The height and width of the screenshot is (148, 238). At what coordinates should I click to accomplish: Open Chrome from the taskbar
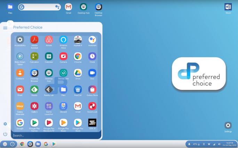point(22,144)
